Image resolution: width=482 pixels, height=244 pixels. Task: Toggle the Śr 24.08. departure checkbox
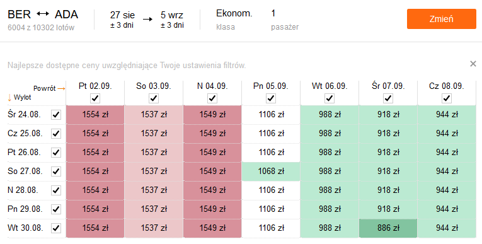(x=56, y=115)
